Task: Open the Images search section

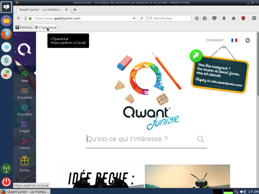Action: click(25, 127)
